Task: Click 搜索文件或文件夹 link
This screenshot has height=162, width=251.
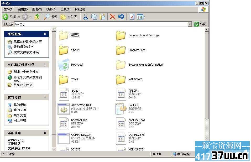Action: [x=26, y=52]
